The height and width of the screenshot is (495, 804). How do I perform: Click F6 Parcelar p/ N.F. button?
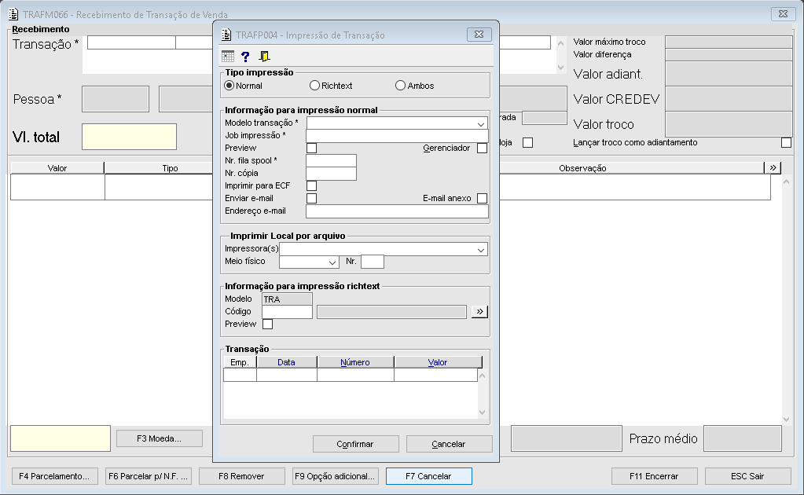pyautogui.click(x=149, y=476)
